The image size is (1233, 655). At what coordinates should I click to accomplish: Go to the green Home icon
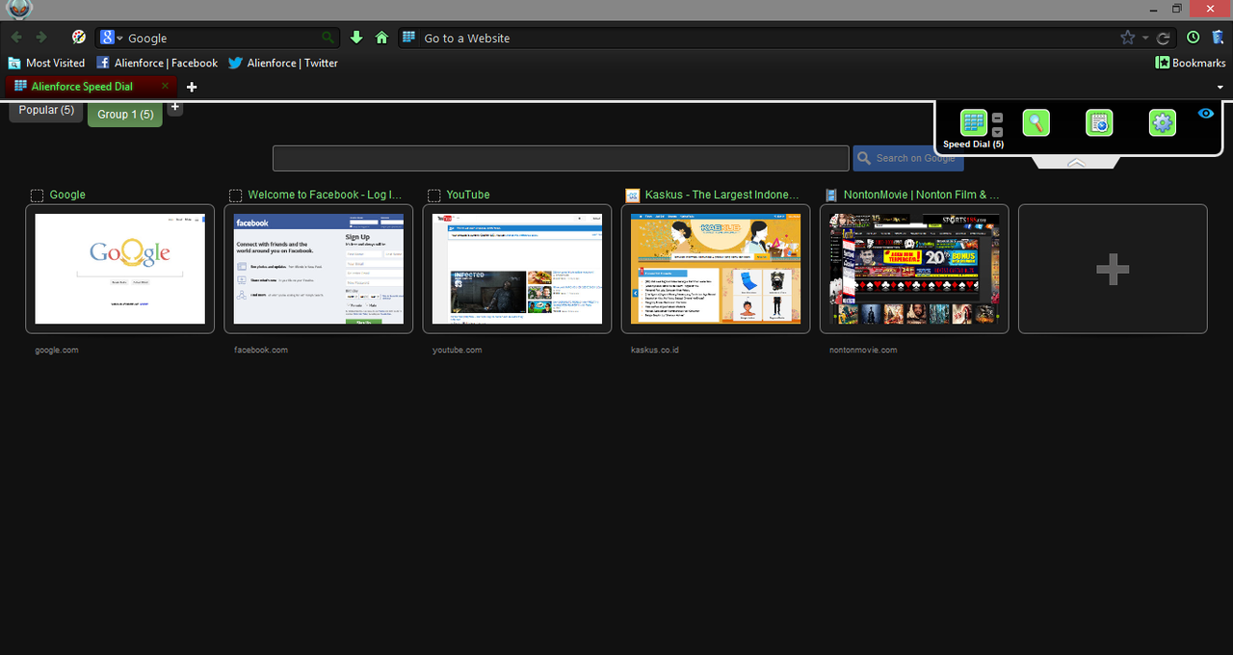[381, 38]
